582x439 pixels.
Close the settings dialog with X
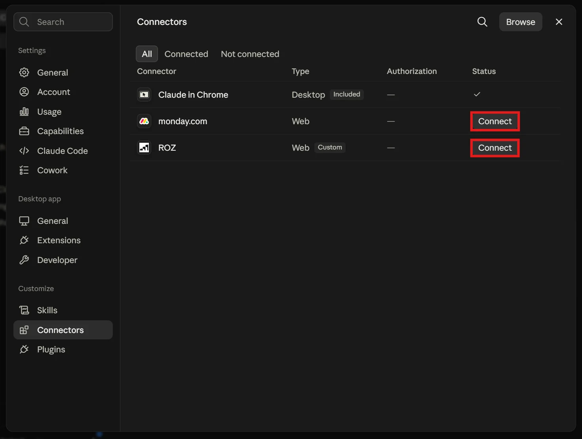559,22
